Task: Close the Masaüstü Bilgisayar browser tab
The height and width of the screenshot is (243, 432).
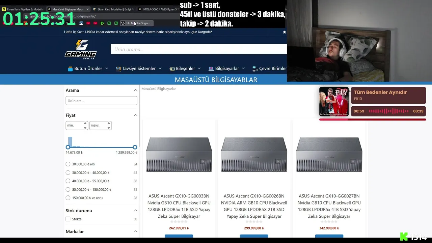Action: (x=87, y=9)
